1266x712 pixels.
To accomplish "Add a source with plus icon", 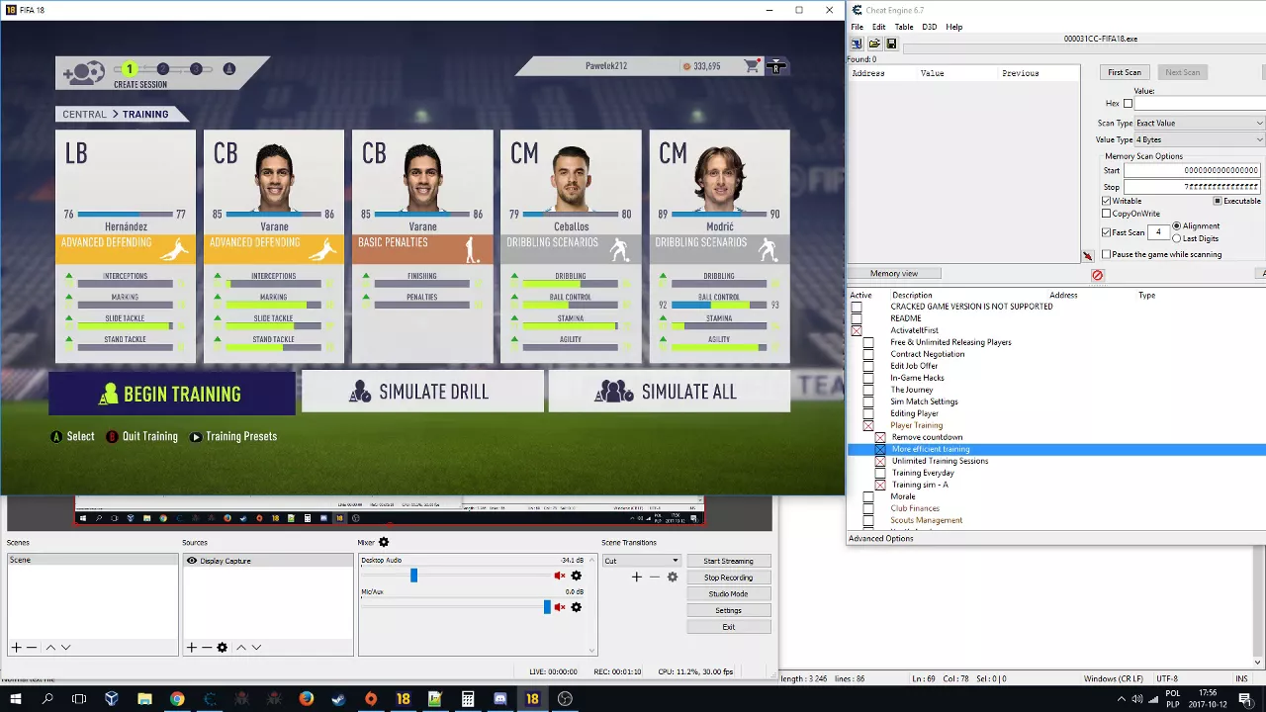I will 191,647.
